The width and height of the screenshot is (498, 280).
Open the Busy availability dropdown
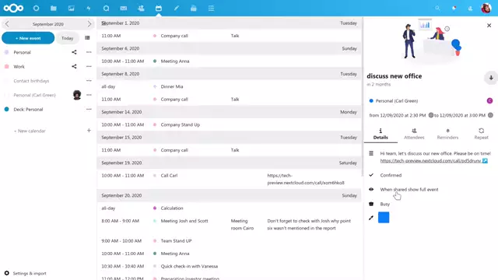click(385, 204)
